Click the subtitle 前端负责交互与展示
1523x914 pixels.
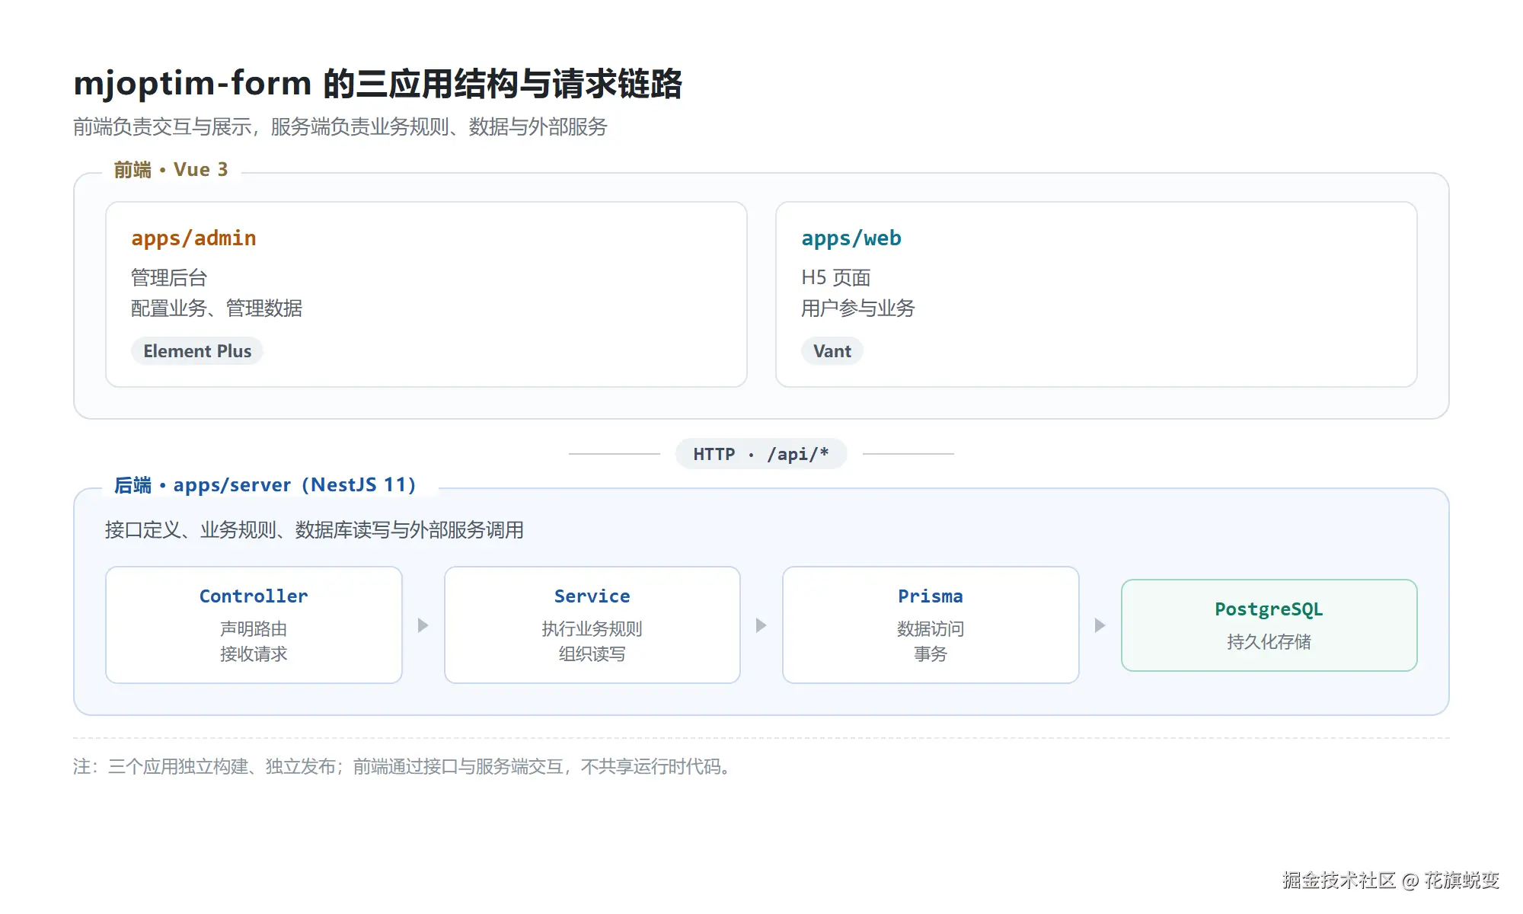pos(340,127)
